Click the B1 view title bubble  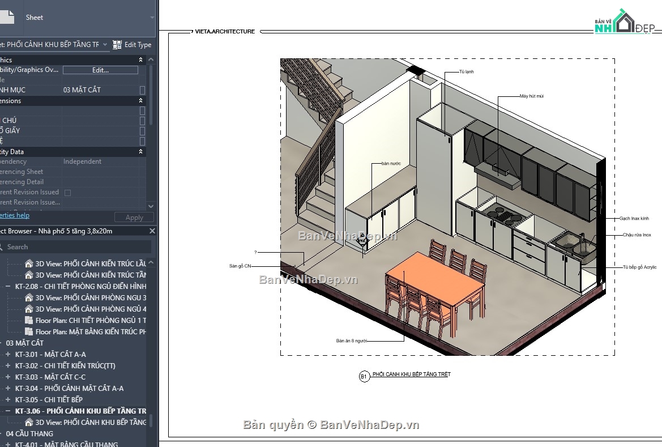point(364,376)
